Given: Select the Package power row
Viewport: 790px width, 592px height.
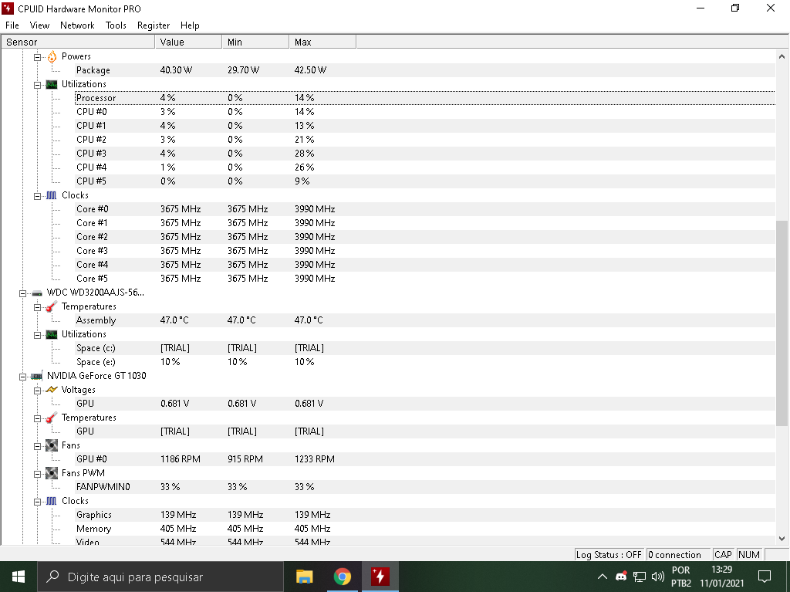Looking at the screenshot, I should coord(425,70).
